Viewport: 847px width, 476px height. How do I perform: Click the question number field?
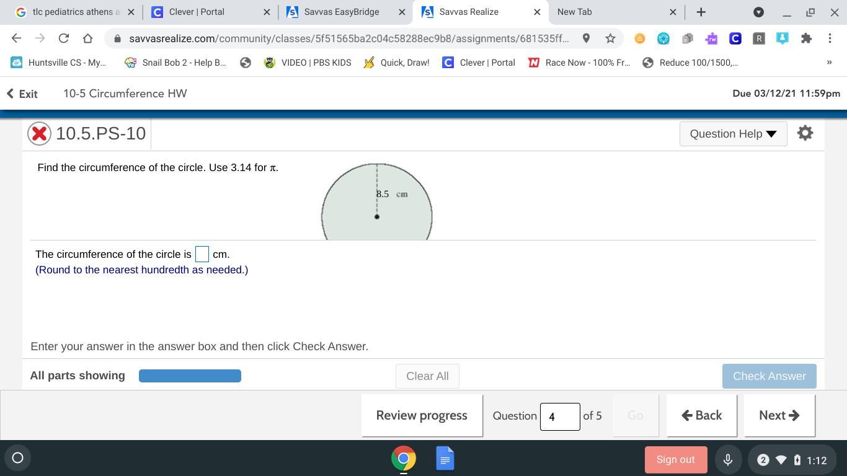(560, 416)
